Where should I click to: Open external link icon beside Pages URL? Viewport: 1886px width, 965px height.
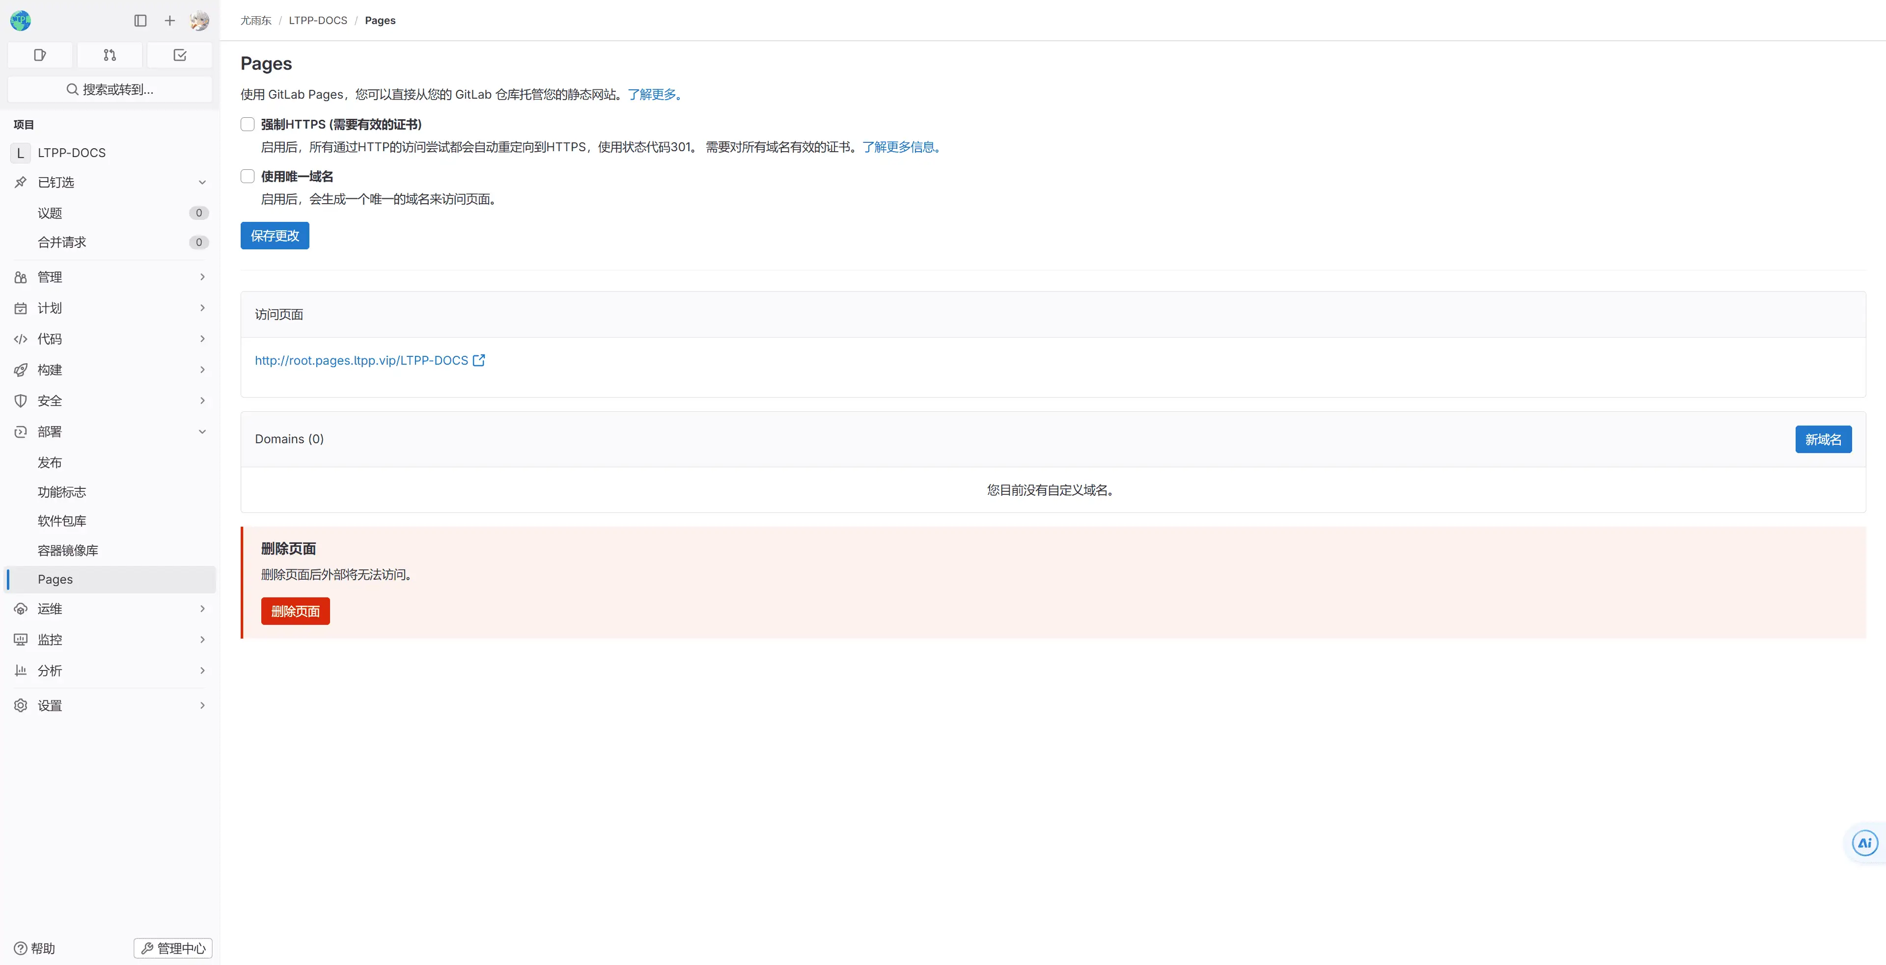479,360
